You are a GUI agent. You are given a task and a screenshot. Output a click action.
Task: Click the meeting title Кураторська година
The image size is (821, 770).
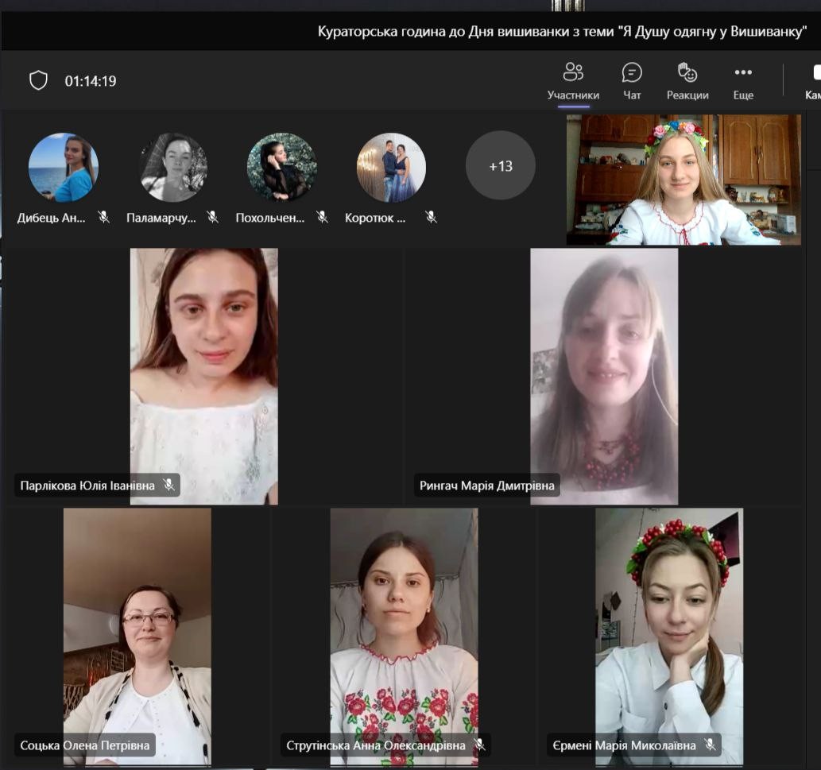[562, 32]
